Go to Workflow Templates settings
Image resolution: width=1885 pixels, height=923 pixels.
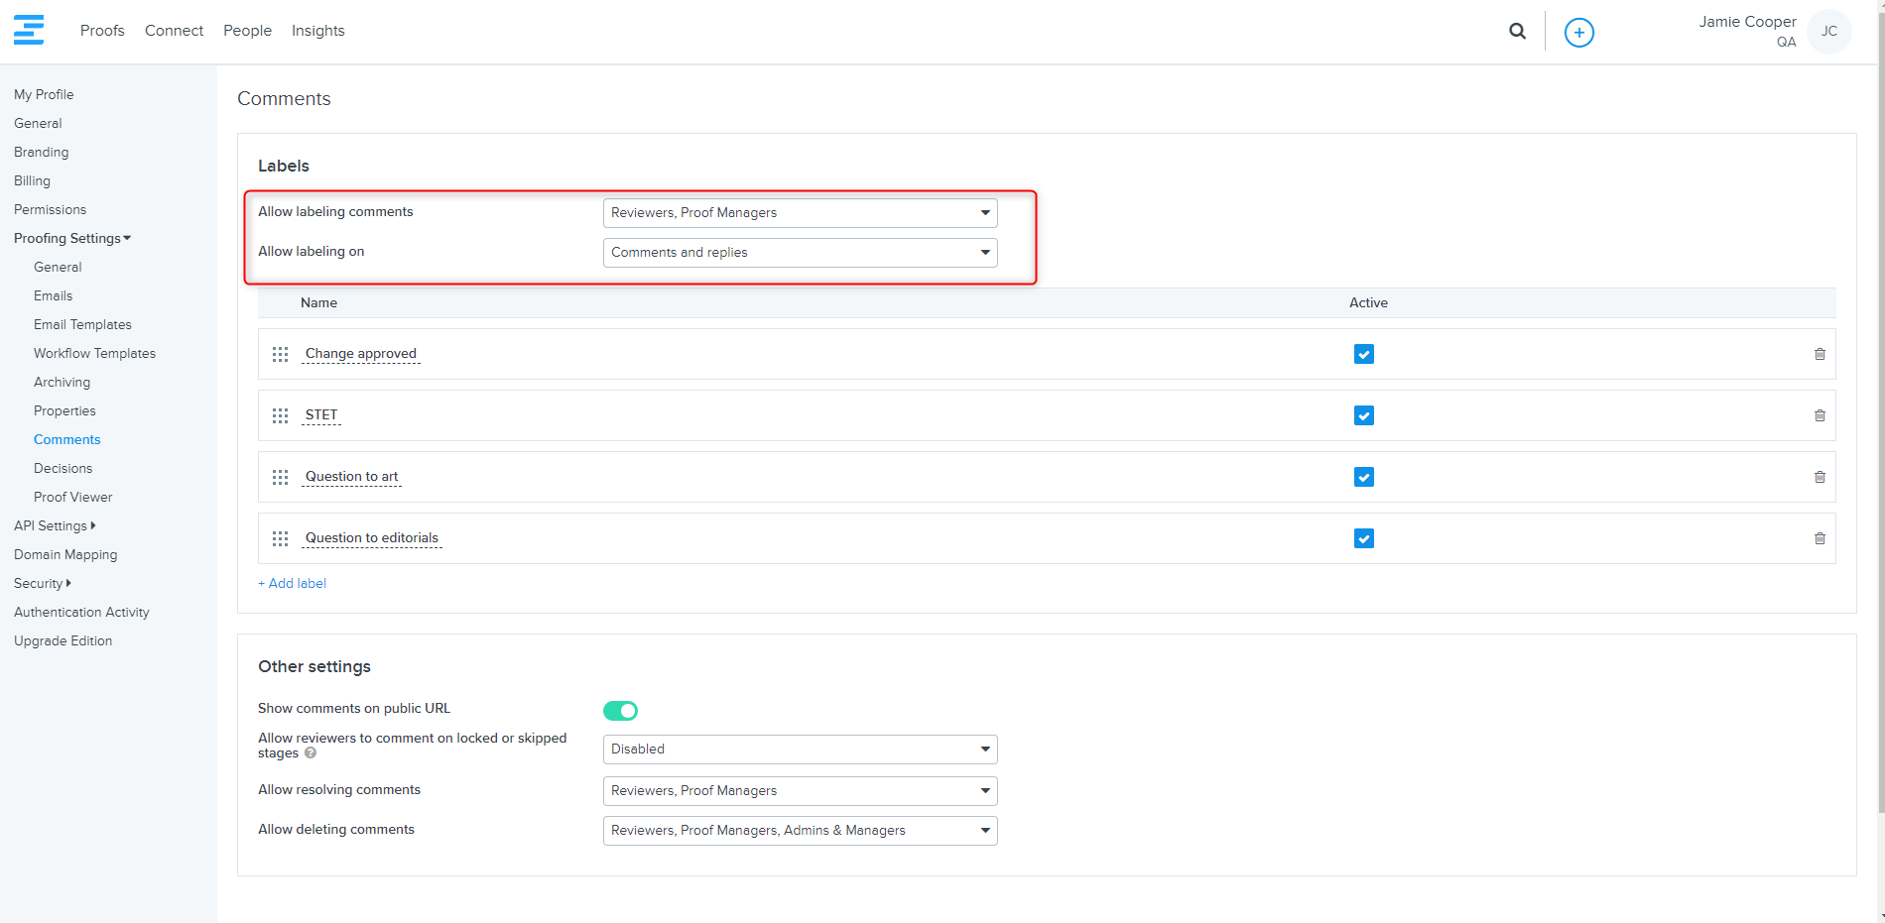coord(94,353)
